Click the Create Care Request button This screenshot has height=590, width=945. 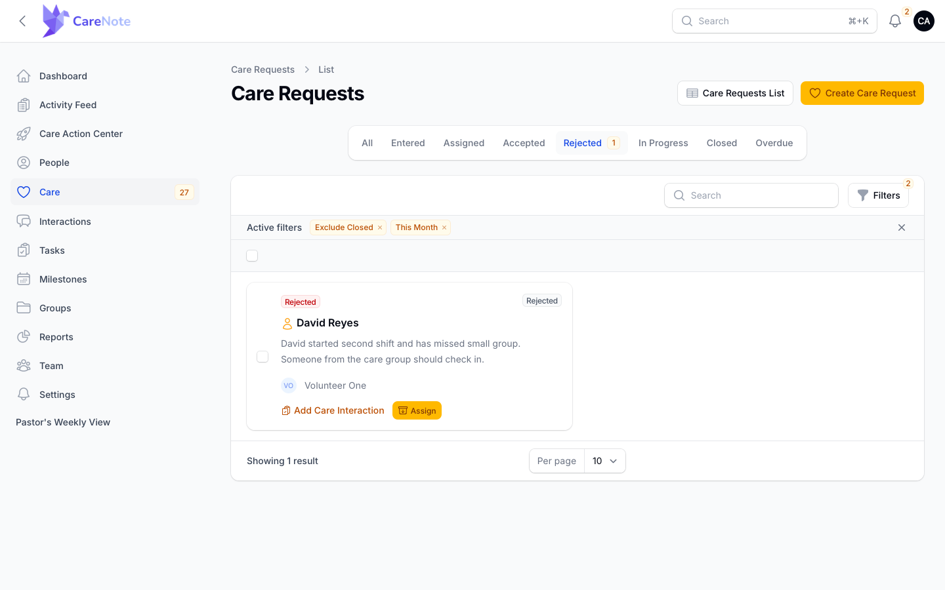tap(862, 93)
